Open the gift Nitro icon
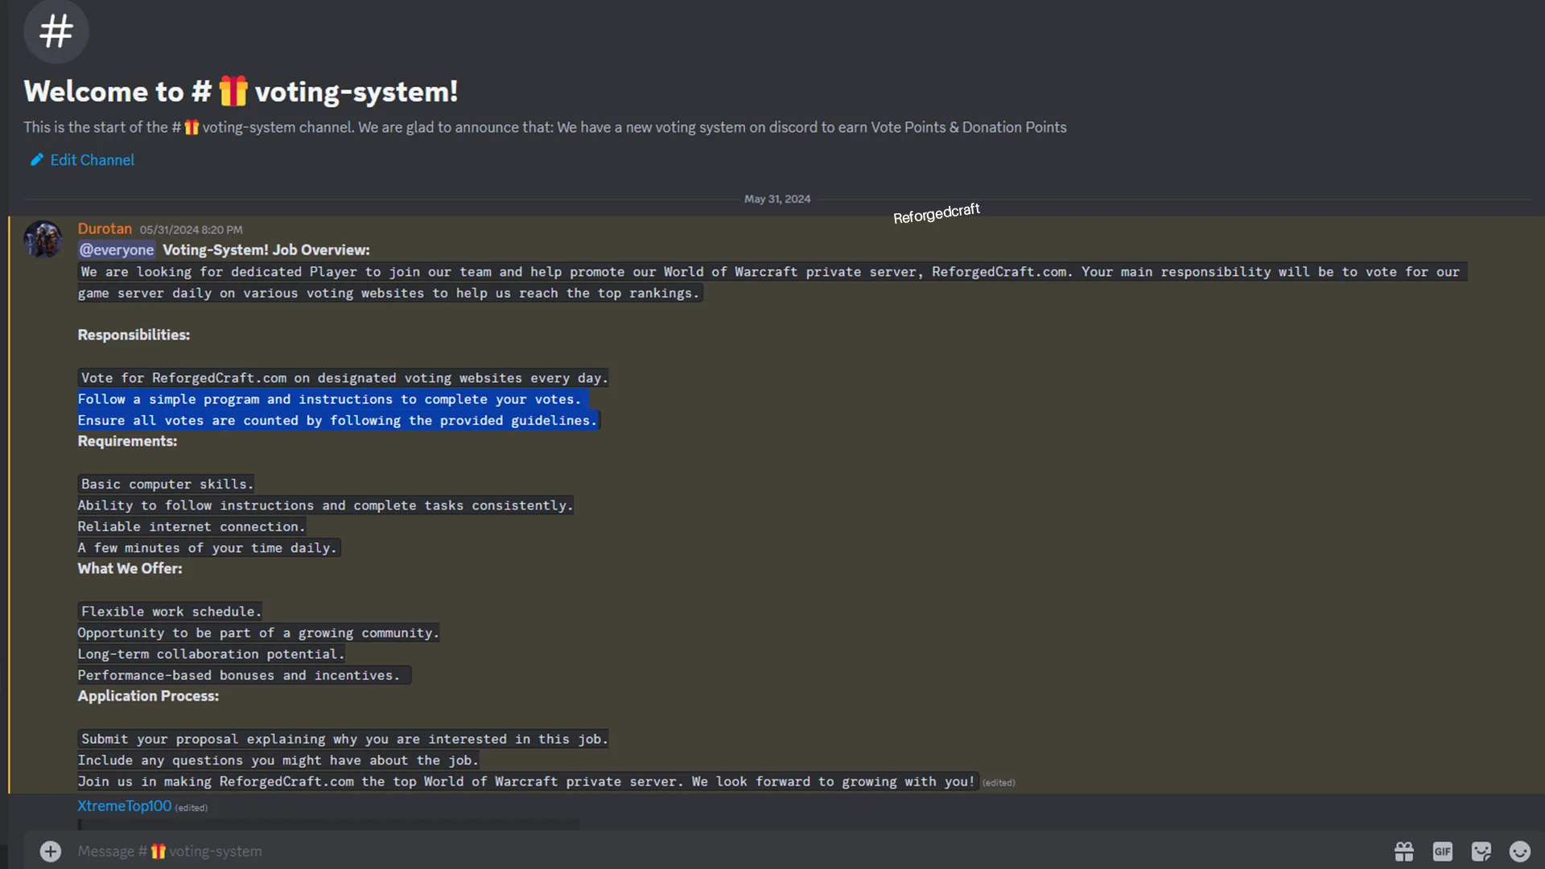The height and width of the screenshot is (869, 1545). [x=1404, y=851]
